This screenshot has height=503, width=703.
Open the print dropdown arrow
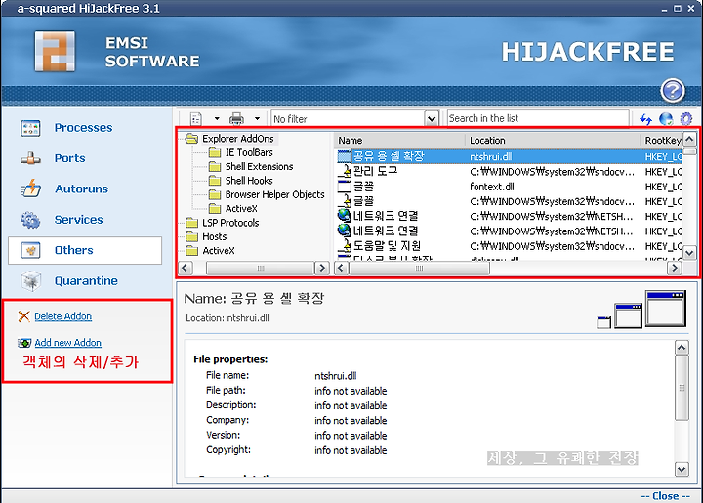pyautogui.click(x=257, y=119)
